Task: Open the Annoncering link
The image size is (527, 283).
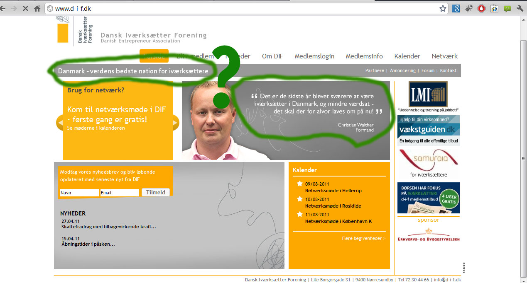Action: (402, 71)
